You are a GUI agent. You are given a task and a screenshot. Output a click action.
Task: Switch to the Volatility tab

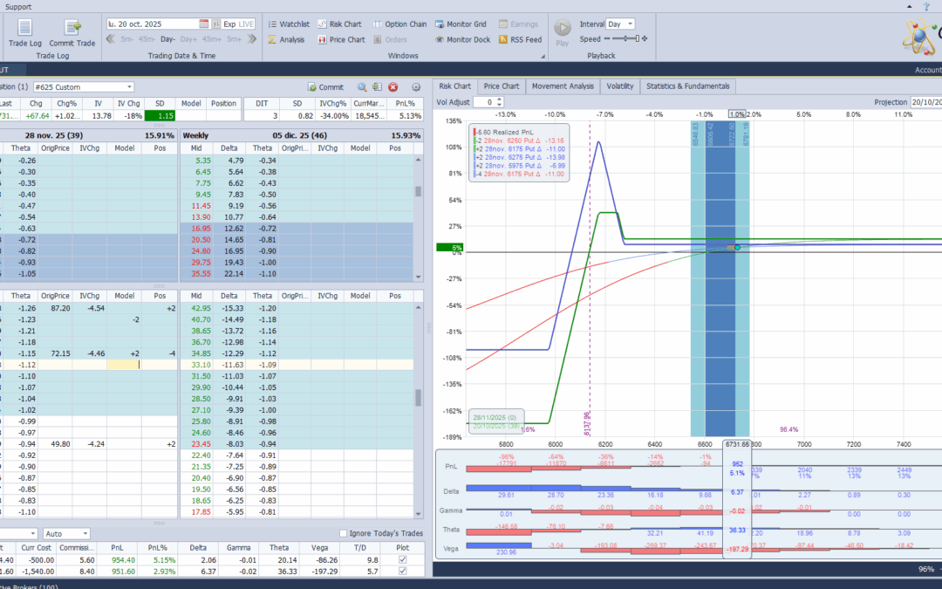point(620,86)
